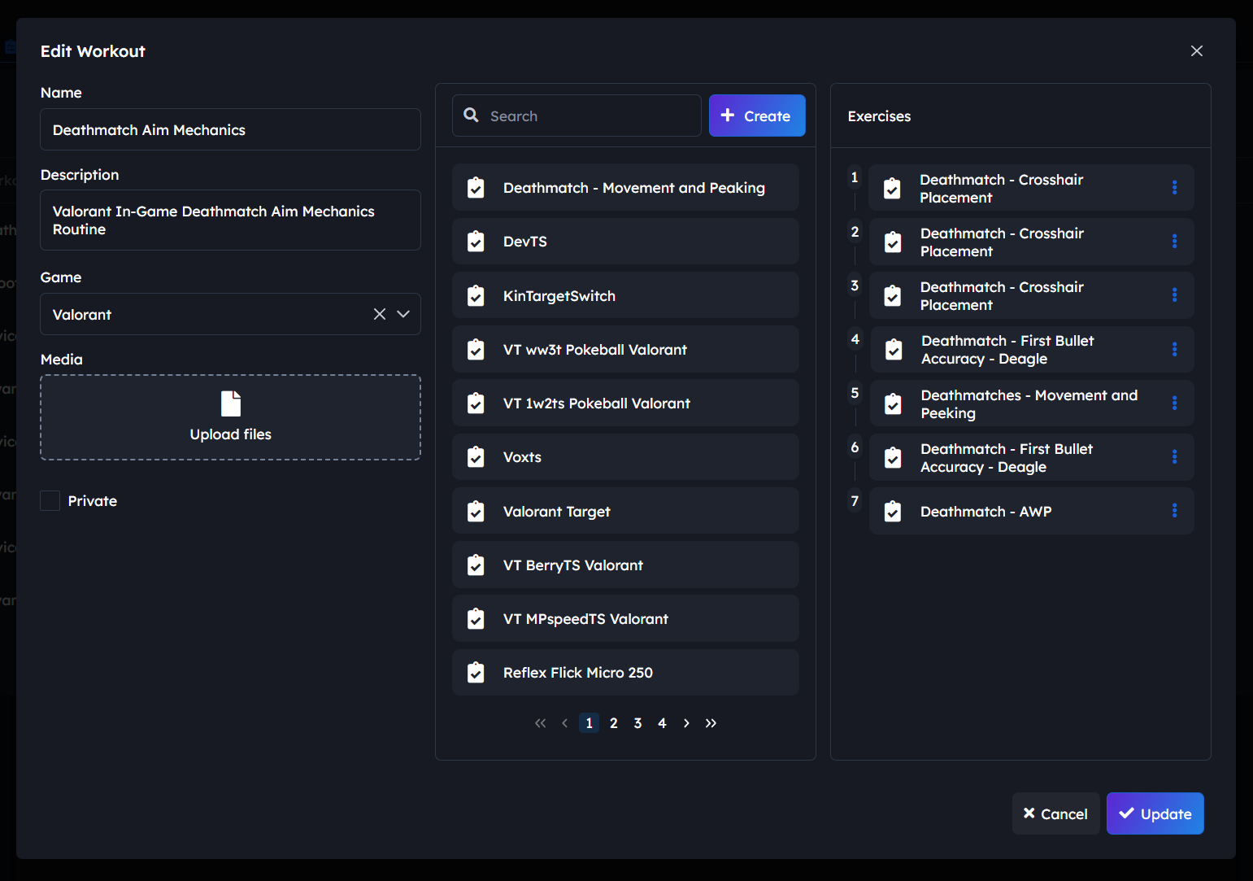Clear the selected Valorant game with X
The image size is (1253, 881).
coord(380,314)
